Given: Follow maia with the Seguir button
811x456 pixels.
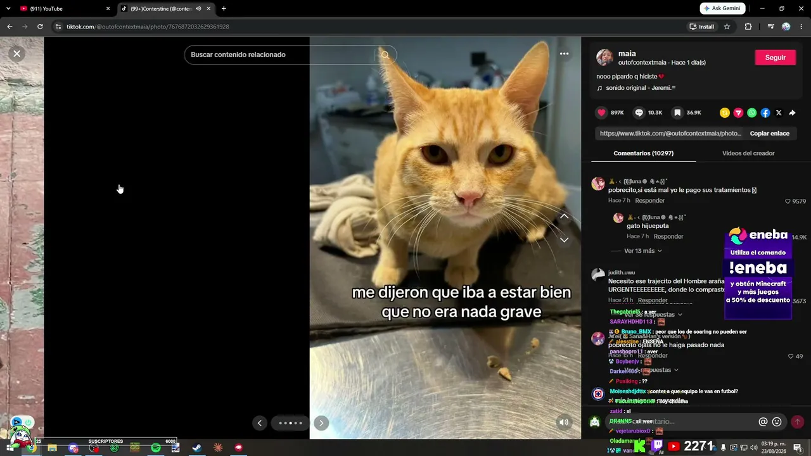Looking at the screenshot, I should click(776, 58).
